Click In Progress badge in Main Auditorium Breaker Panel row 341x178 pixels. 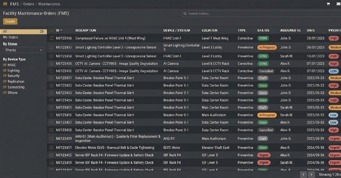pyautogui.click(x=267, y=115)
